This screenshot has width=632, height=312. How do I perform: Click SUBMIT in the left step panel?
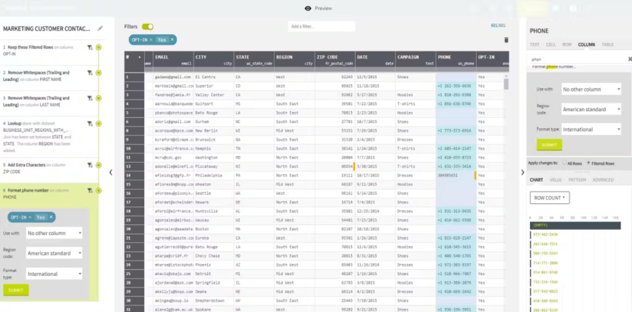point(16,290)
